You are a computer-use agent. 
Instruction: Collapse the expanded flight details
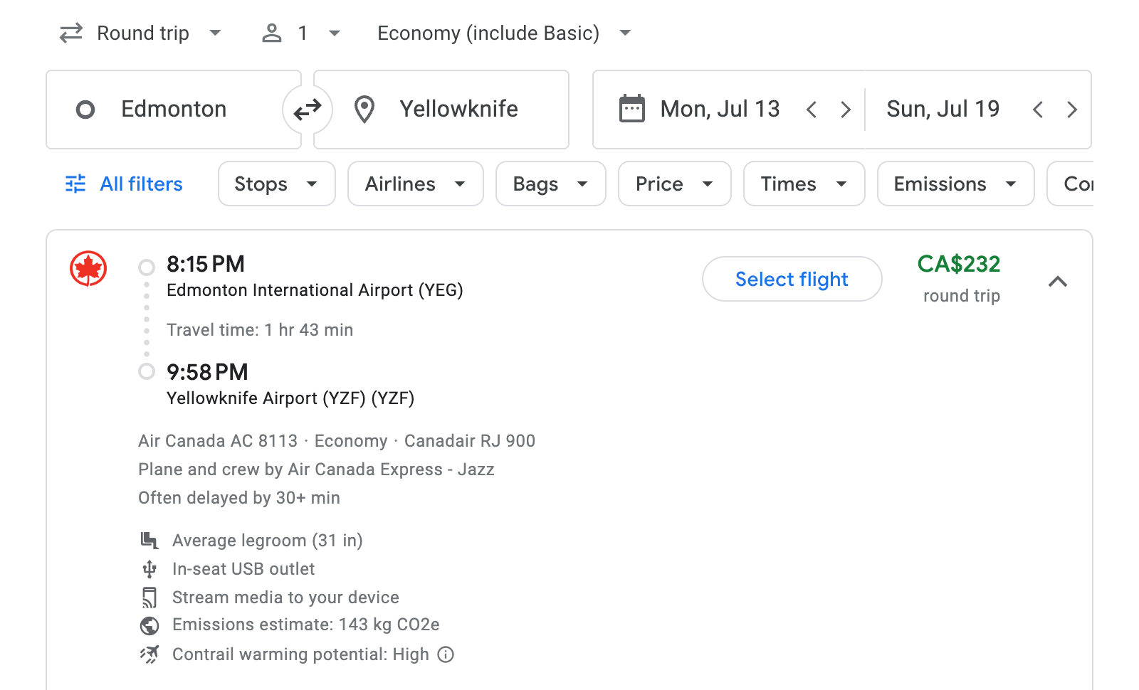click(x=1059, y=282)
